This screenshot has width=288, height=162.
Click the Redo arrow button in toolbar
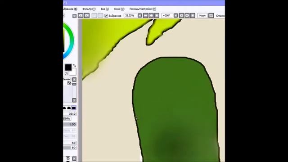87,16
